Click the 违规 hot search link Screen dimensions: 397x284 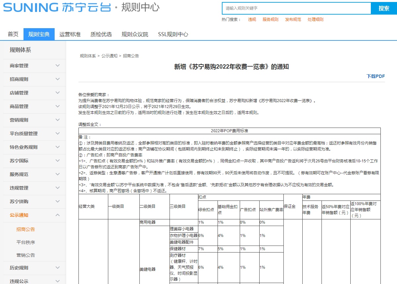252,20
